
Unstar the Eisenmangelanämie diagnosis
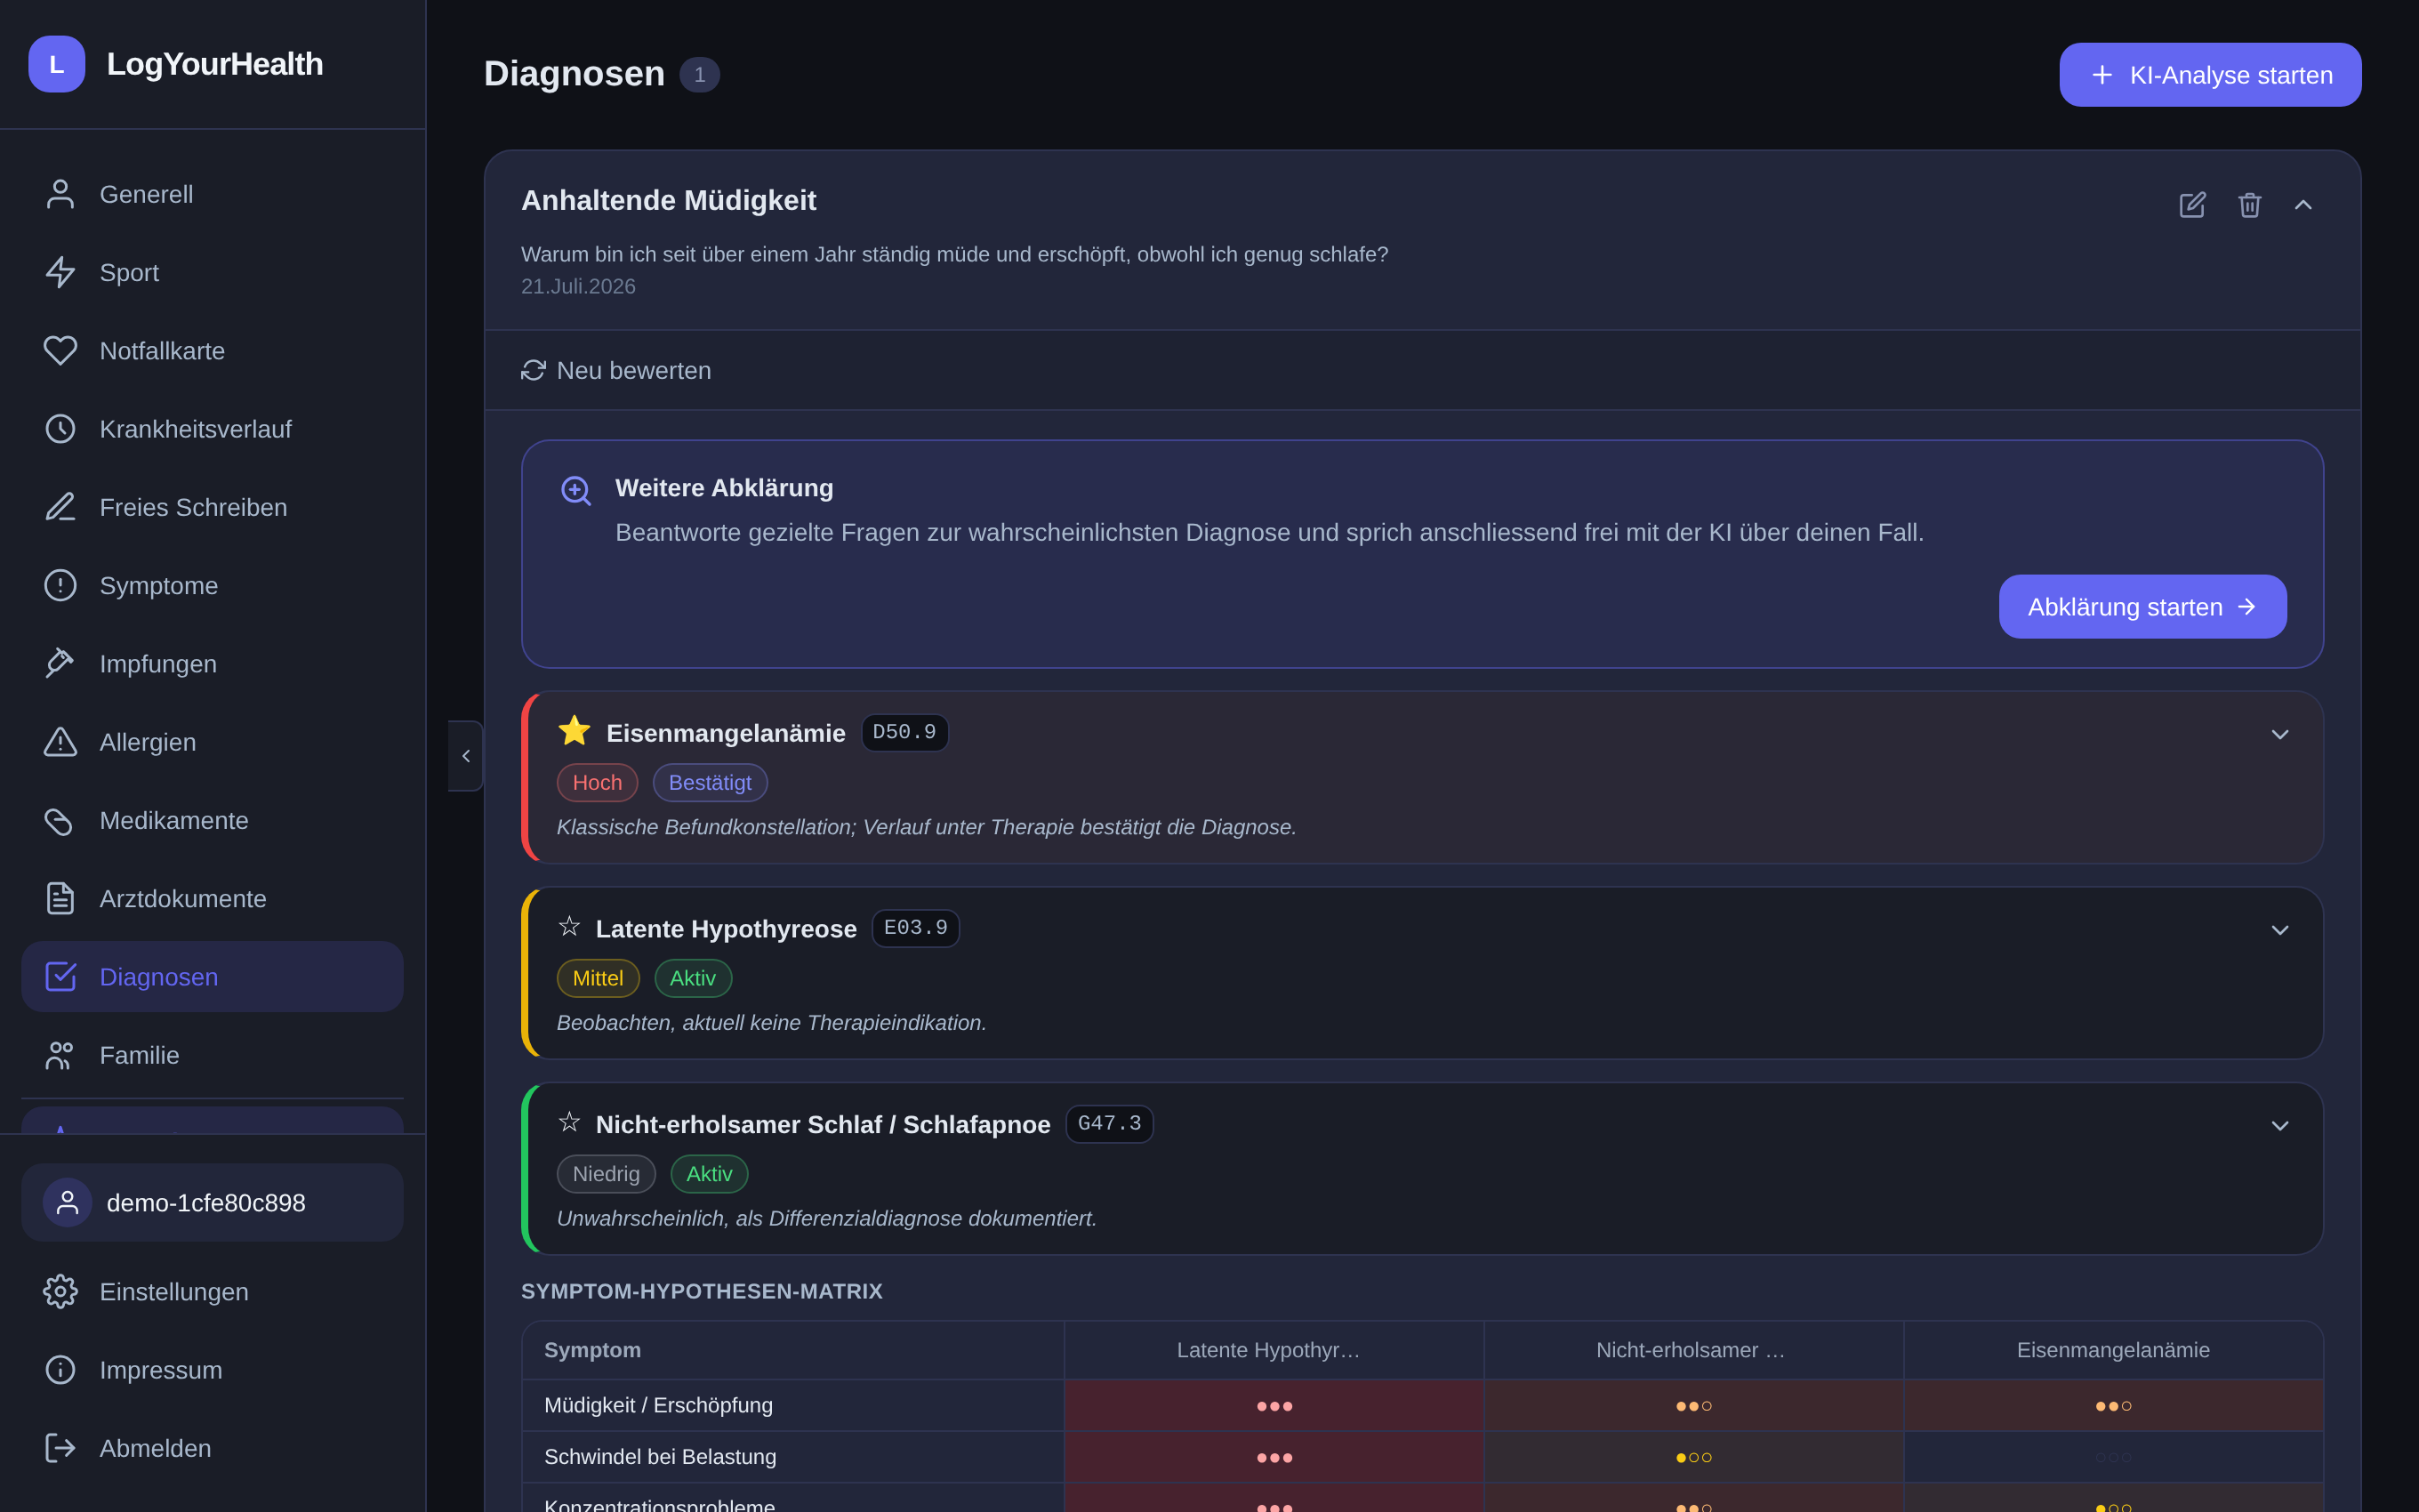pos(574,731)
